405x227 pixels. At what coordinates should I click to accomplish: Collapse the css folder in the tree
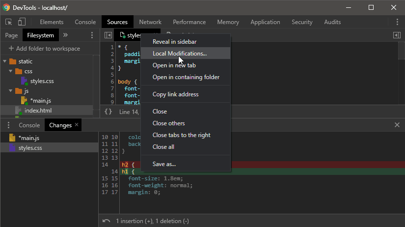10,71
